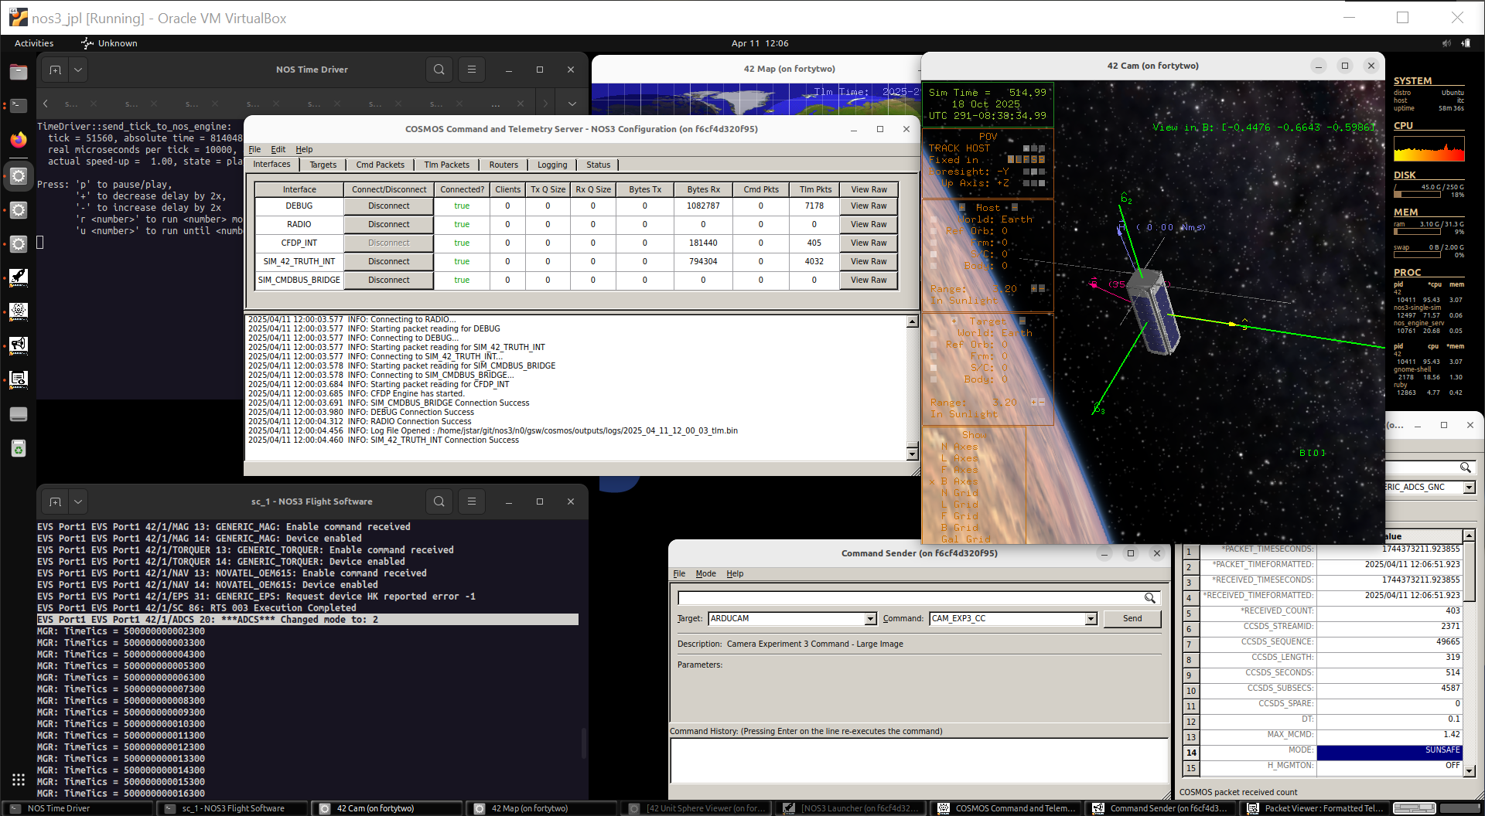Image resolution: width=1485 pixels, height=816 pixels.
Task: Disconnect the SIM_CMDBUS_BRIDGE interface
Action: 389,280
